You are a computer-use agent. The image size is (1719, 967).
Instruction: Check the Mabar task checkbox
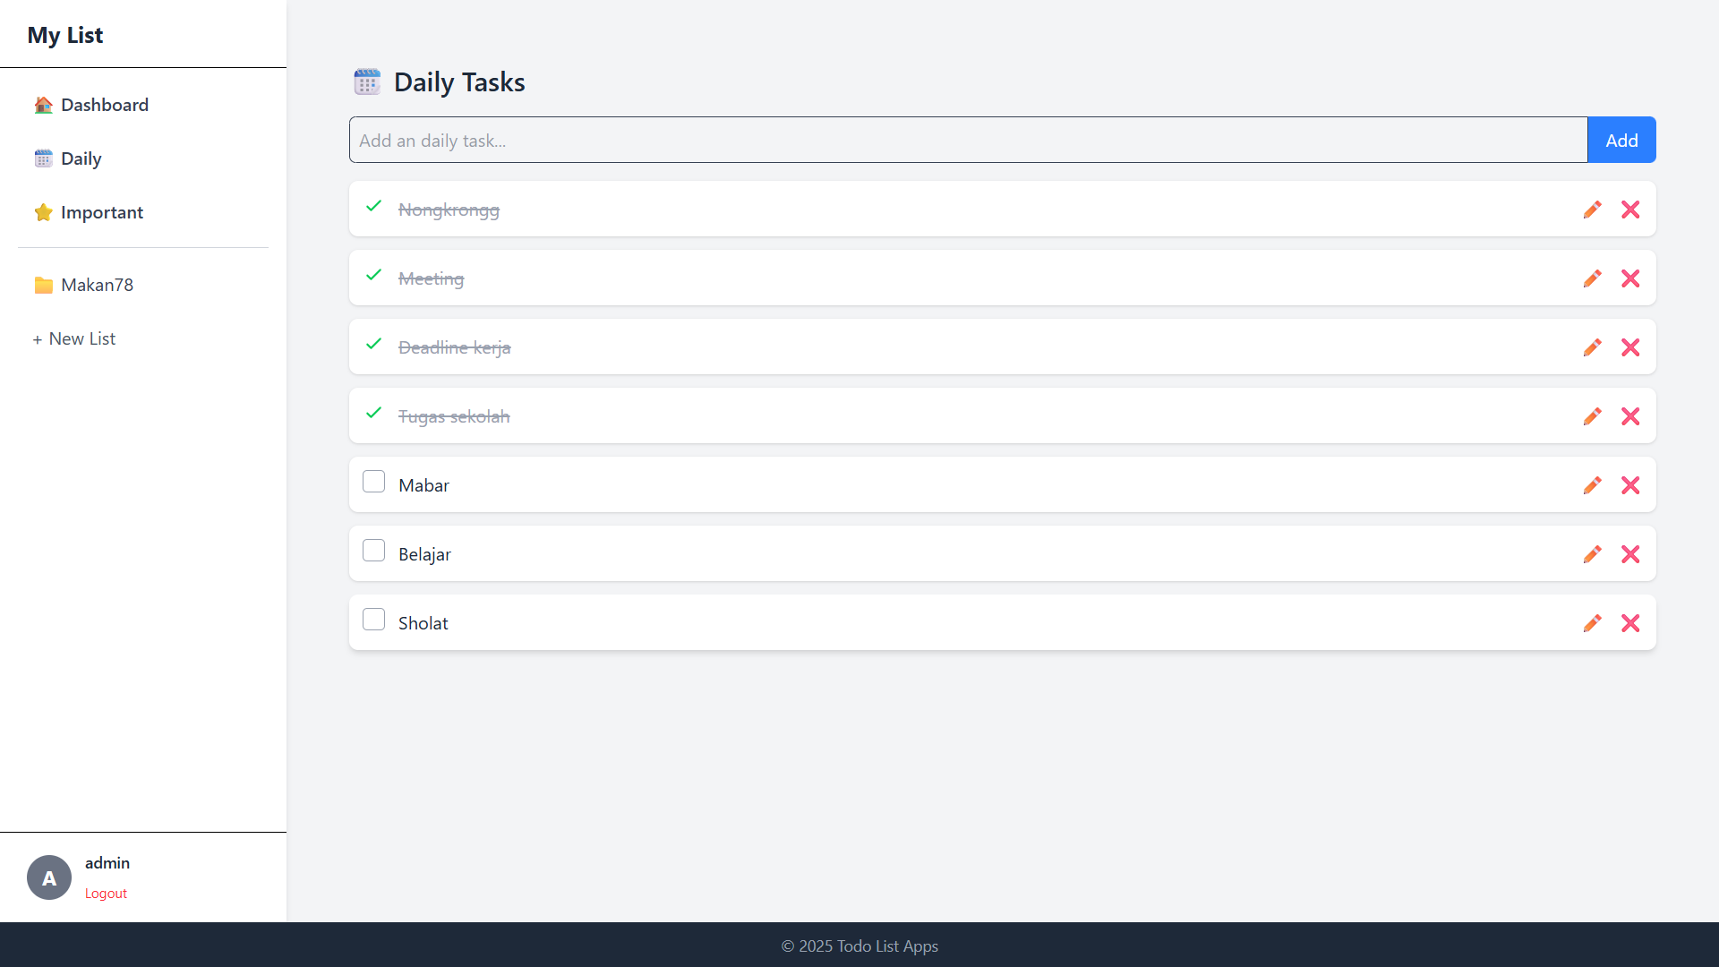point(373,481)
